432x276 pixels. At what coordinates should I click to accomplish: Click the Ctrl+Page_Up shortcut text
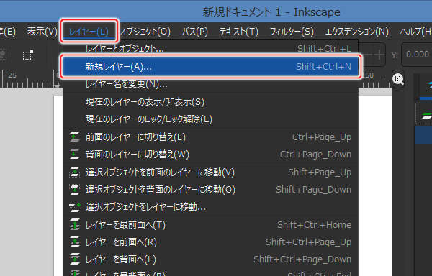tap(322, 137)
